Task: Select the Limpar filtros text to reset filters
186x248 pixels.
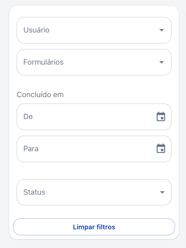Action: point(94,227)
